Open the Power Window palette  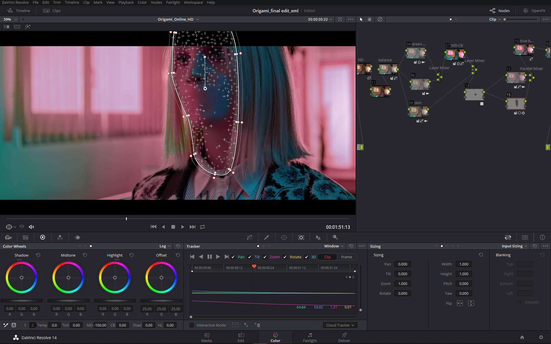(x=284, y=237)
